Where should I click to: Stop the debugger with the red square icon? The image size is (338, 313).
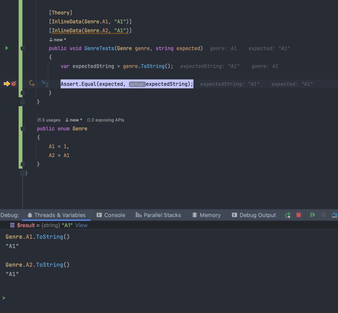[x=299, y=215]
